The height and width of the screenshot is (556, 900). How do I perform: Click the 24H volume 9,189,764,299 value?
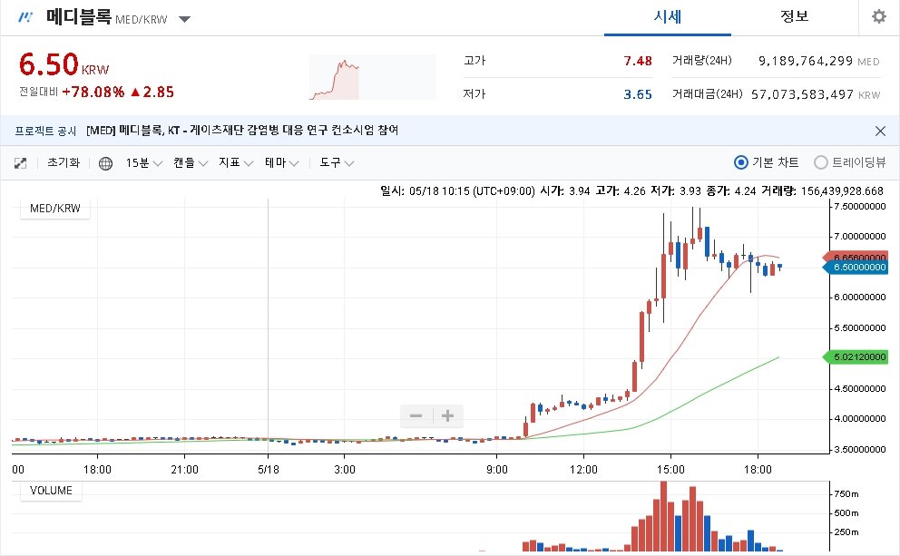pos(806,61)
